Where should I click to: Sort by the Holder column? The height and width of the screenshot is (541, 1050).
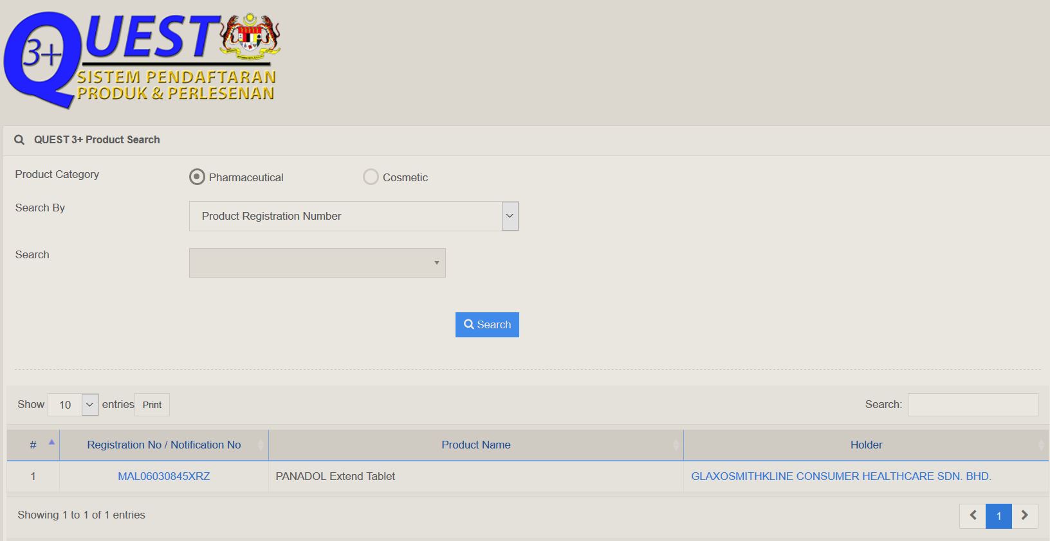866,445
